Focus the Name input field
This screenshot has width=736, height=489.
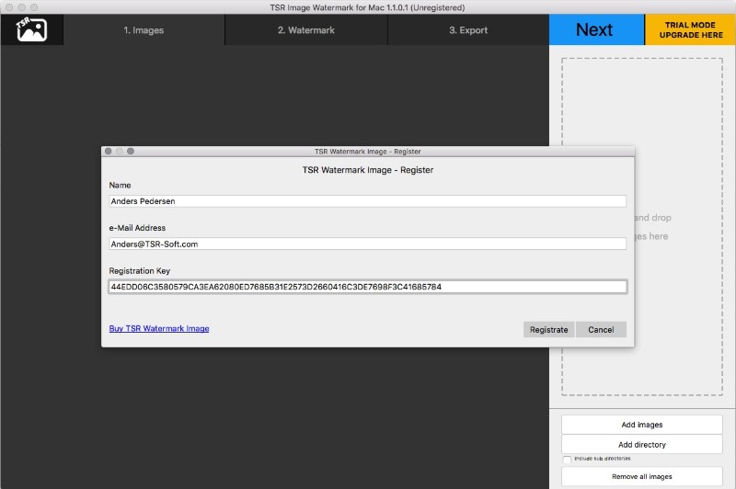(367, 201)
